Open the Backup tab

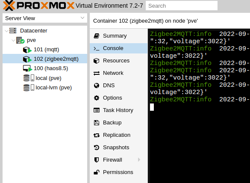pyautogui.click(x=119, y=123)
